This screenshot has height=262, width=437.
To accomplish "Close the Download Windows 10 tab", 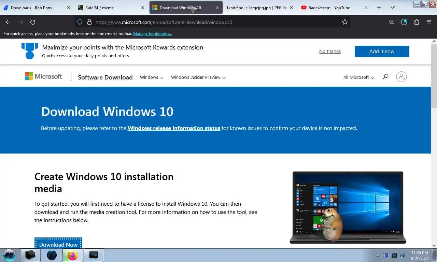I will coord(217,8).
